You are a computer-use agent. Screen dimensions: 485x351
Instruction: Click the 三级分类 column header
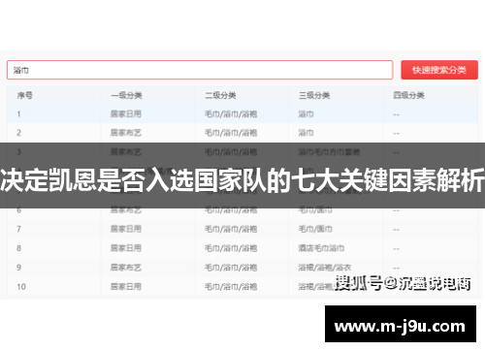coord(314,95)
